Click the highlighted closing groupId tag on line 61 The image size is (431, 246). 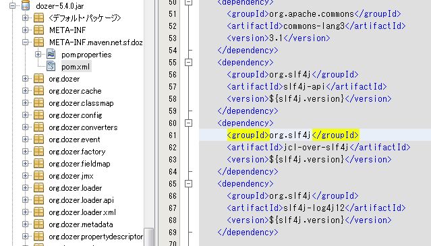(336, 135)
